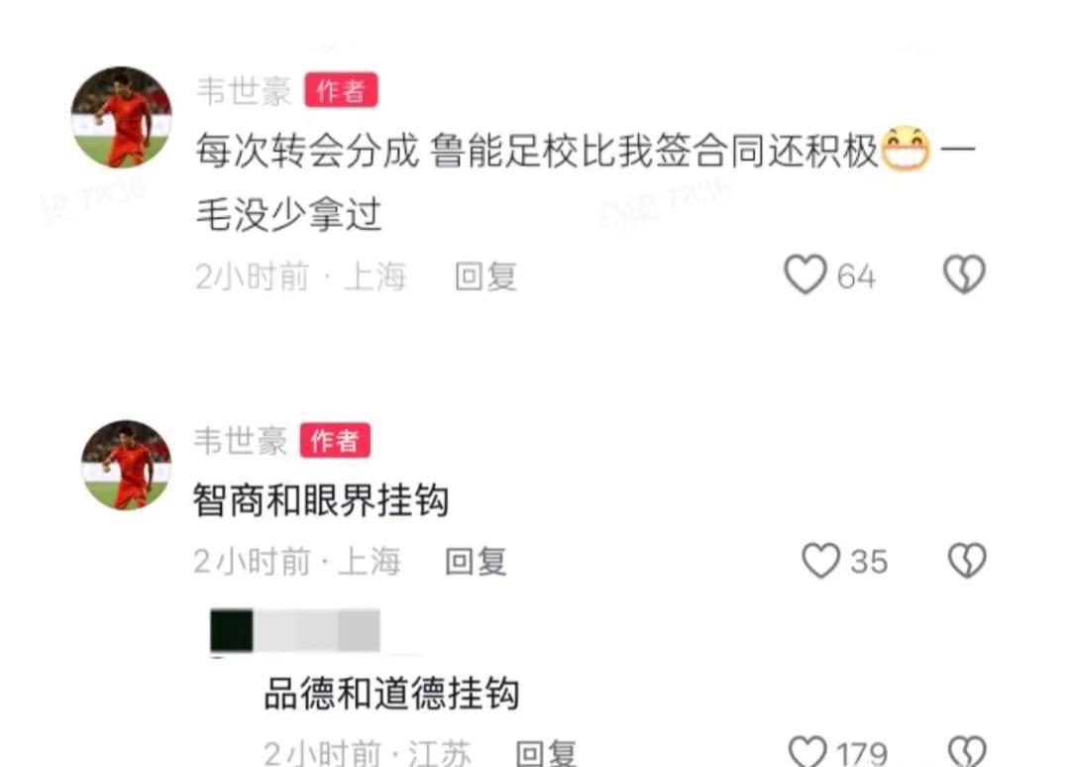Open 韦世豪 username on second comment
The height and width of the screenshot is (767, 1070).
pyautogui.click(x=240, y=440)
